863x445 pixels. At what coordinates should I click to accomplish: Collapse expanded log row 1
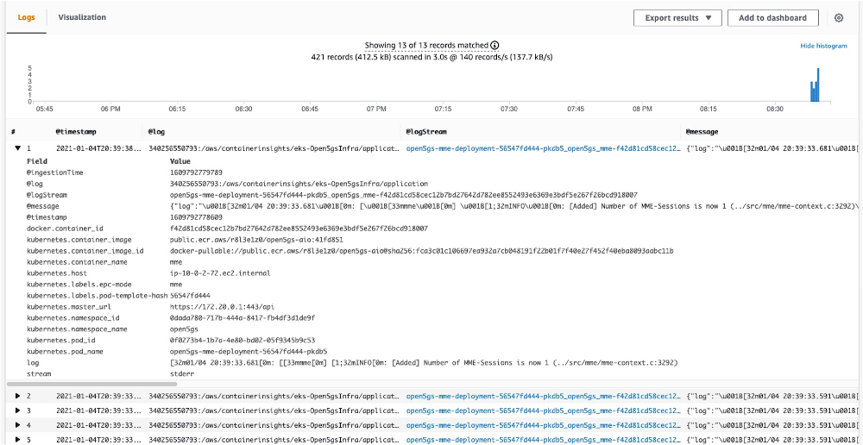click(17, 148)
